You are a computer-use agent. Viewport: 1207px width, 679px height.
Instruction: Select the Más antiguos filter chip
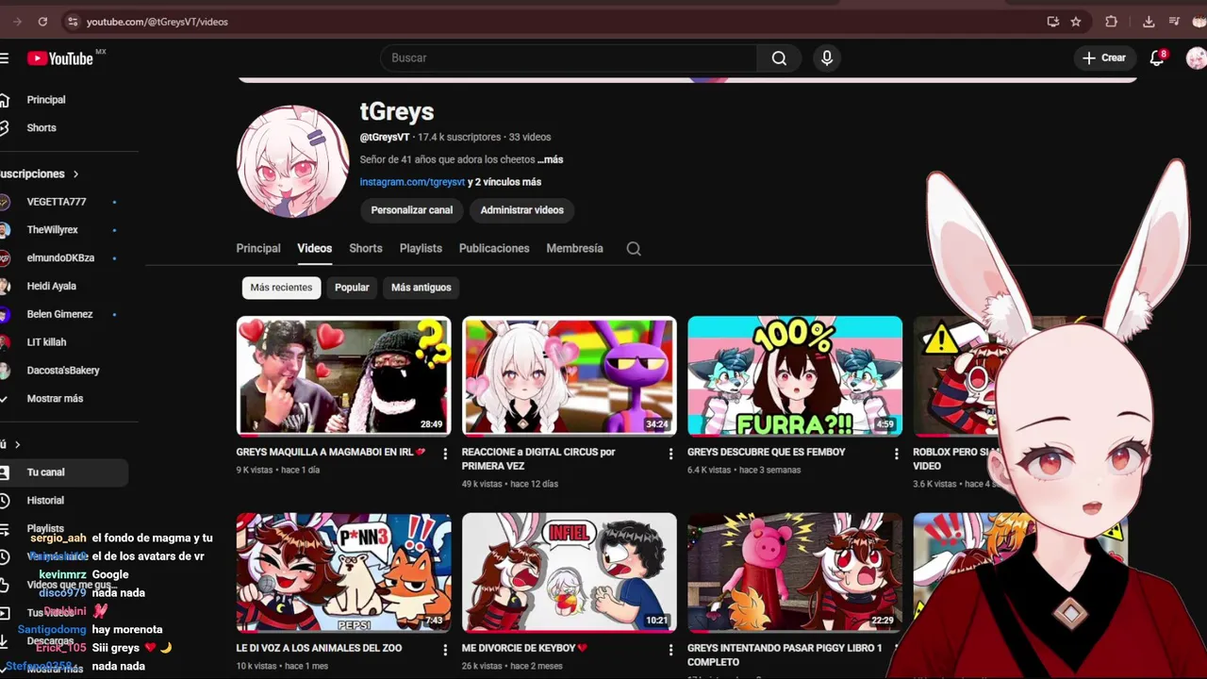pos(422,288)
